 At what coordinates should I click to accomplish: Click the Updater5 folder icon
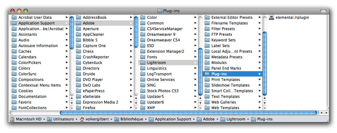tap(143, 97)
